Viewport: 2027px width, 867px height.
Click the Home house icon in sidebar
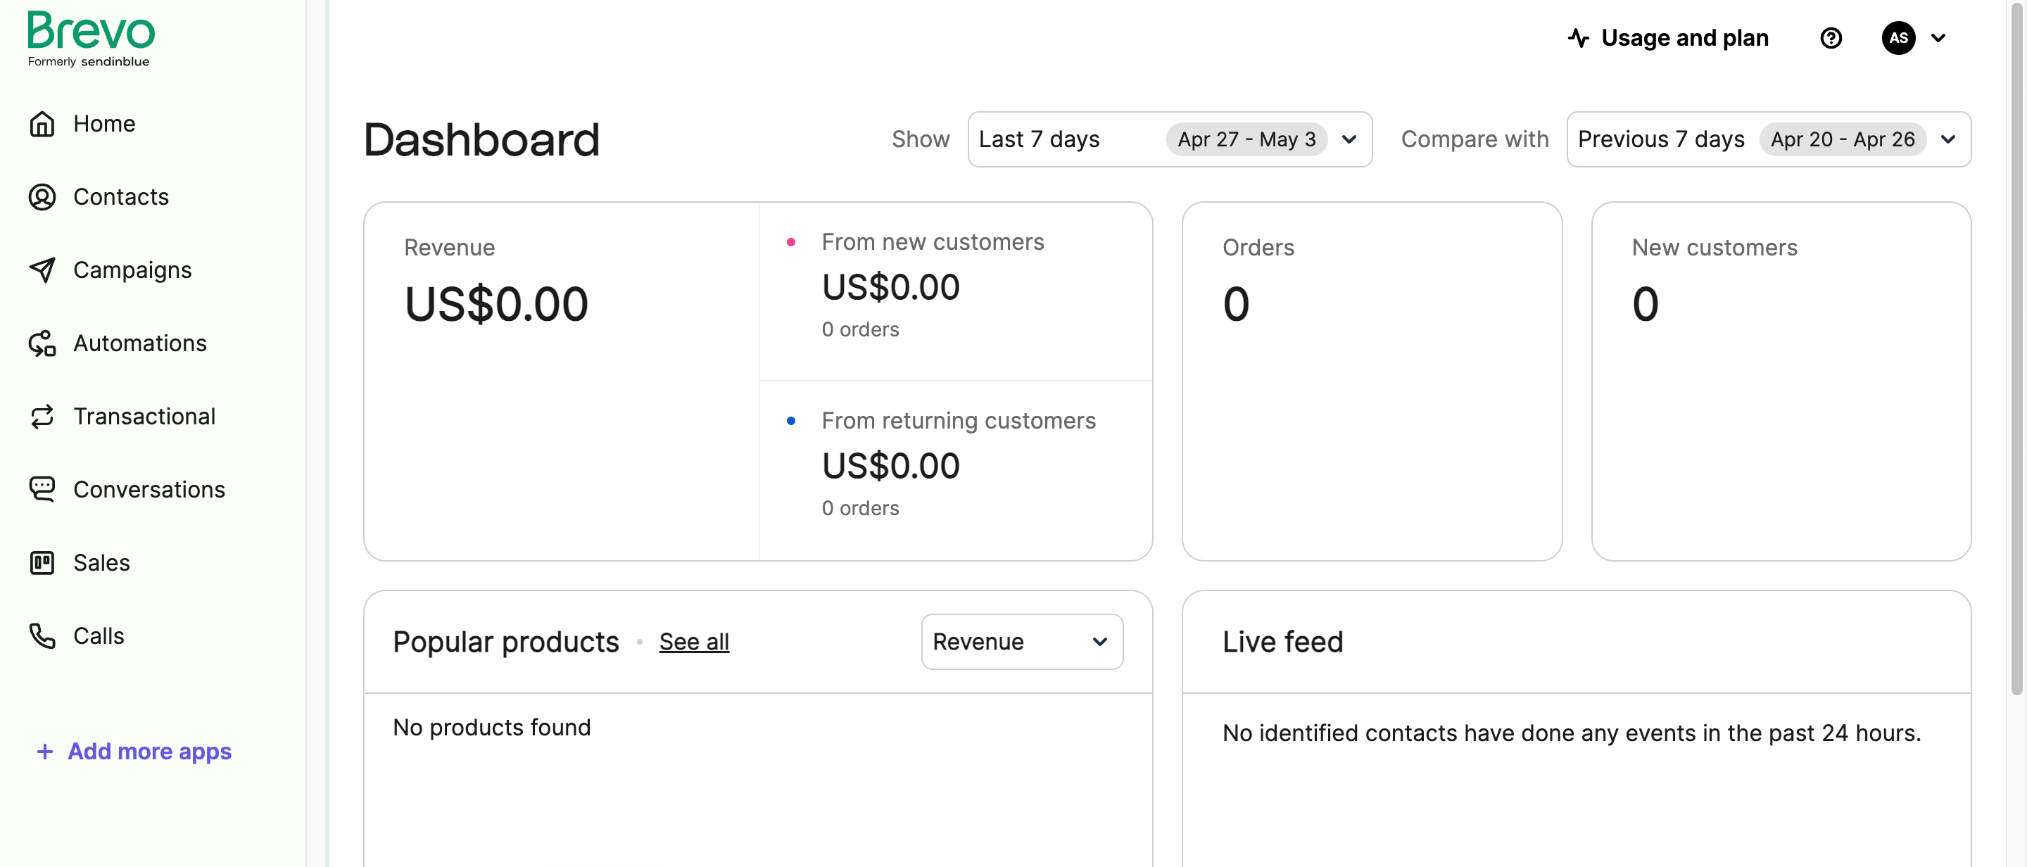click(42, 124)
